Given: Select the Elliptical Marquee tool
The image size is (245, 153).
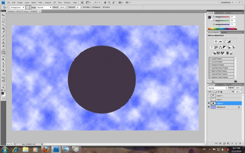Looking at the screenshot, I should click(x=3, y=19).
